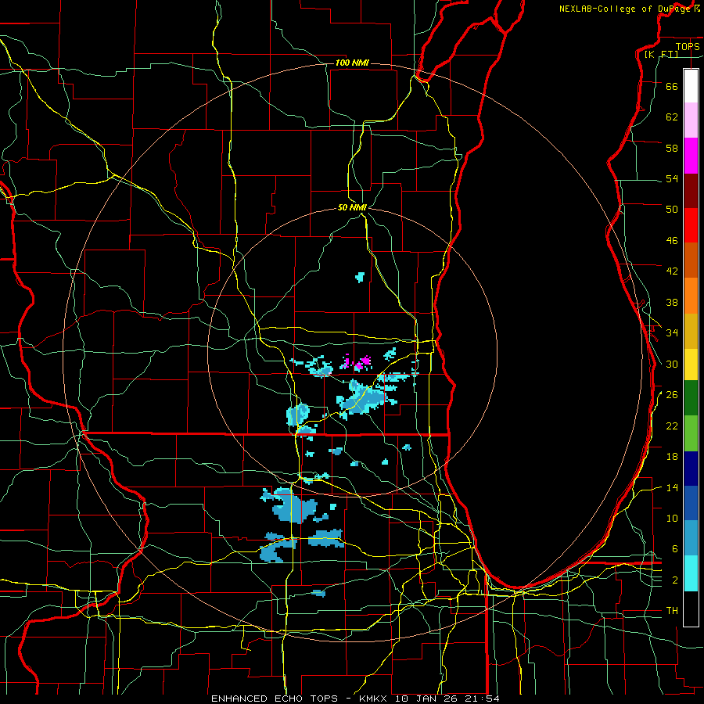Click the southernmost small blue echo on map
Viewport: 704px width, 704px height.
pos(318,593)
